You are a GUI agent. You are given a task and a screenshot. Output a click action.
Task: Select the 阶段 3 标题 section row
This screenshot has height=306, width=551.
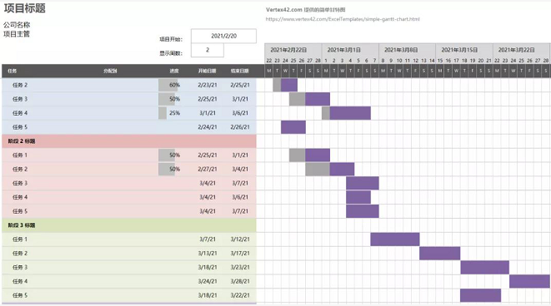tap(129, 225)
